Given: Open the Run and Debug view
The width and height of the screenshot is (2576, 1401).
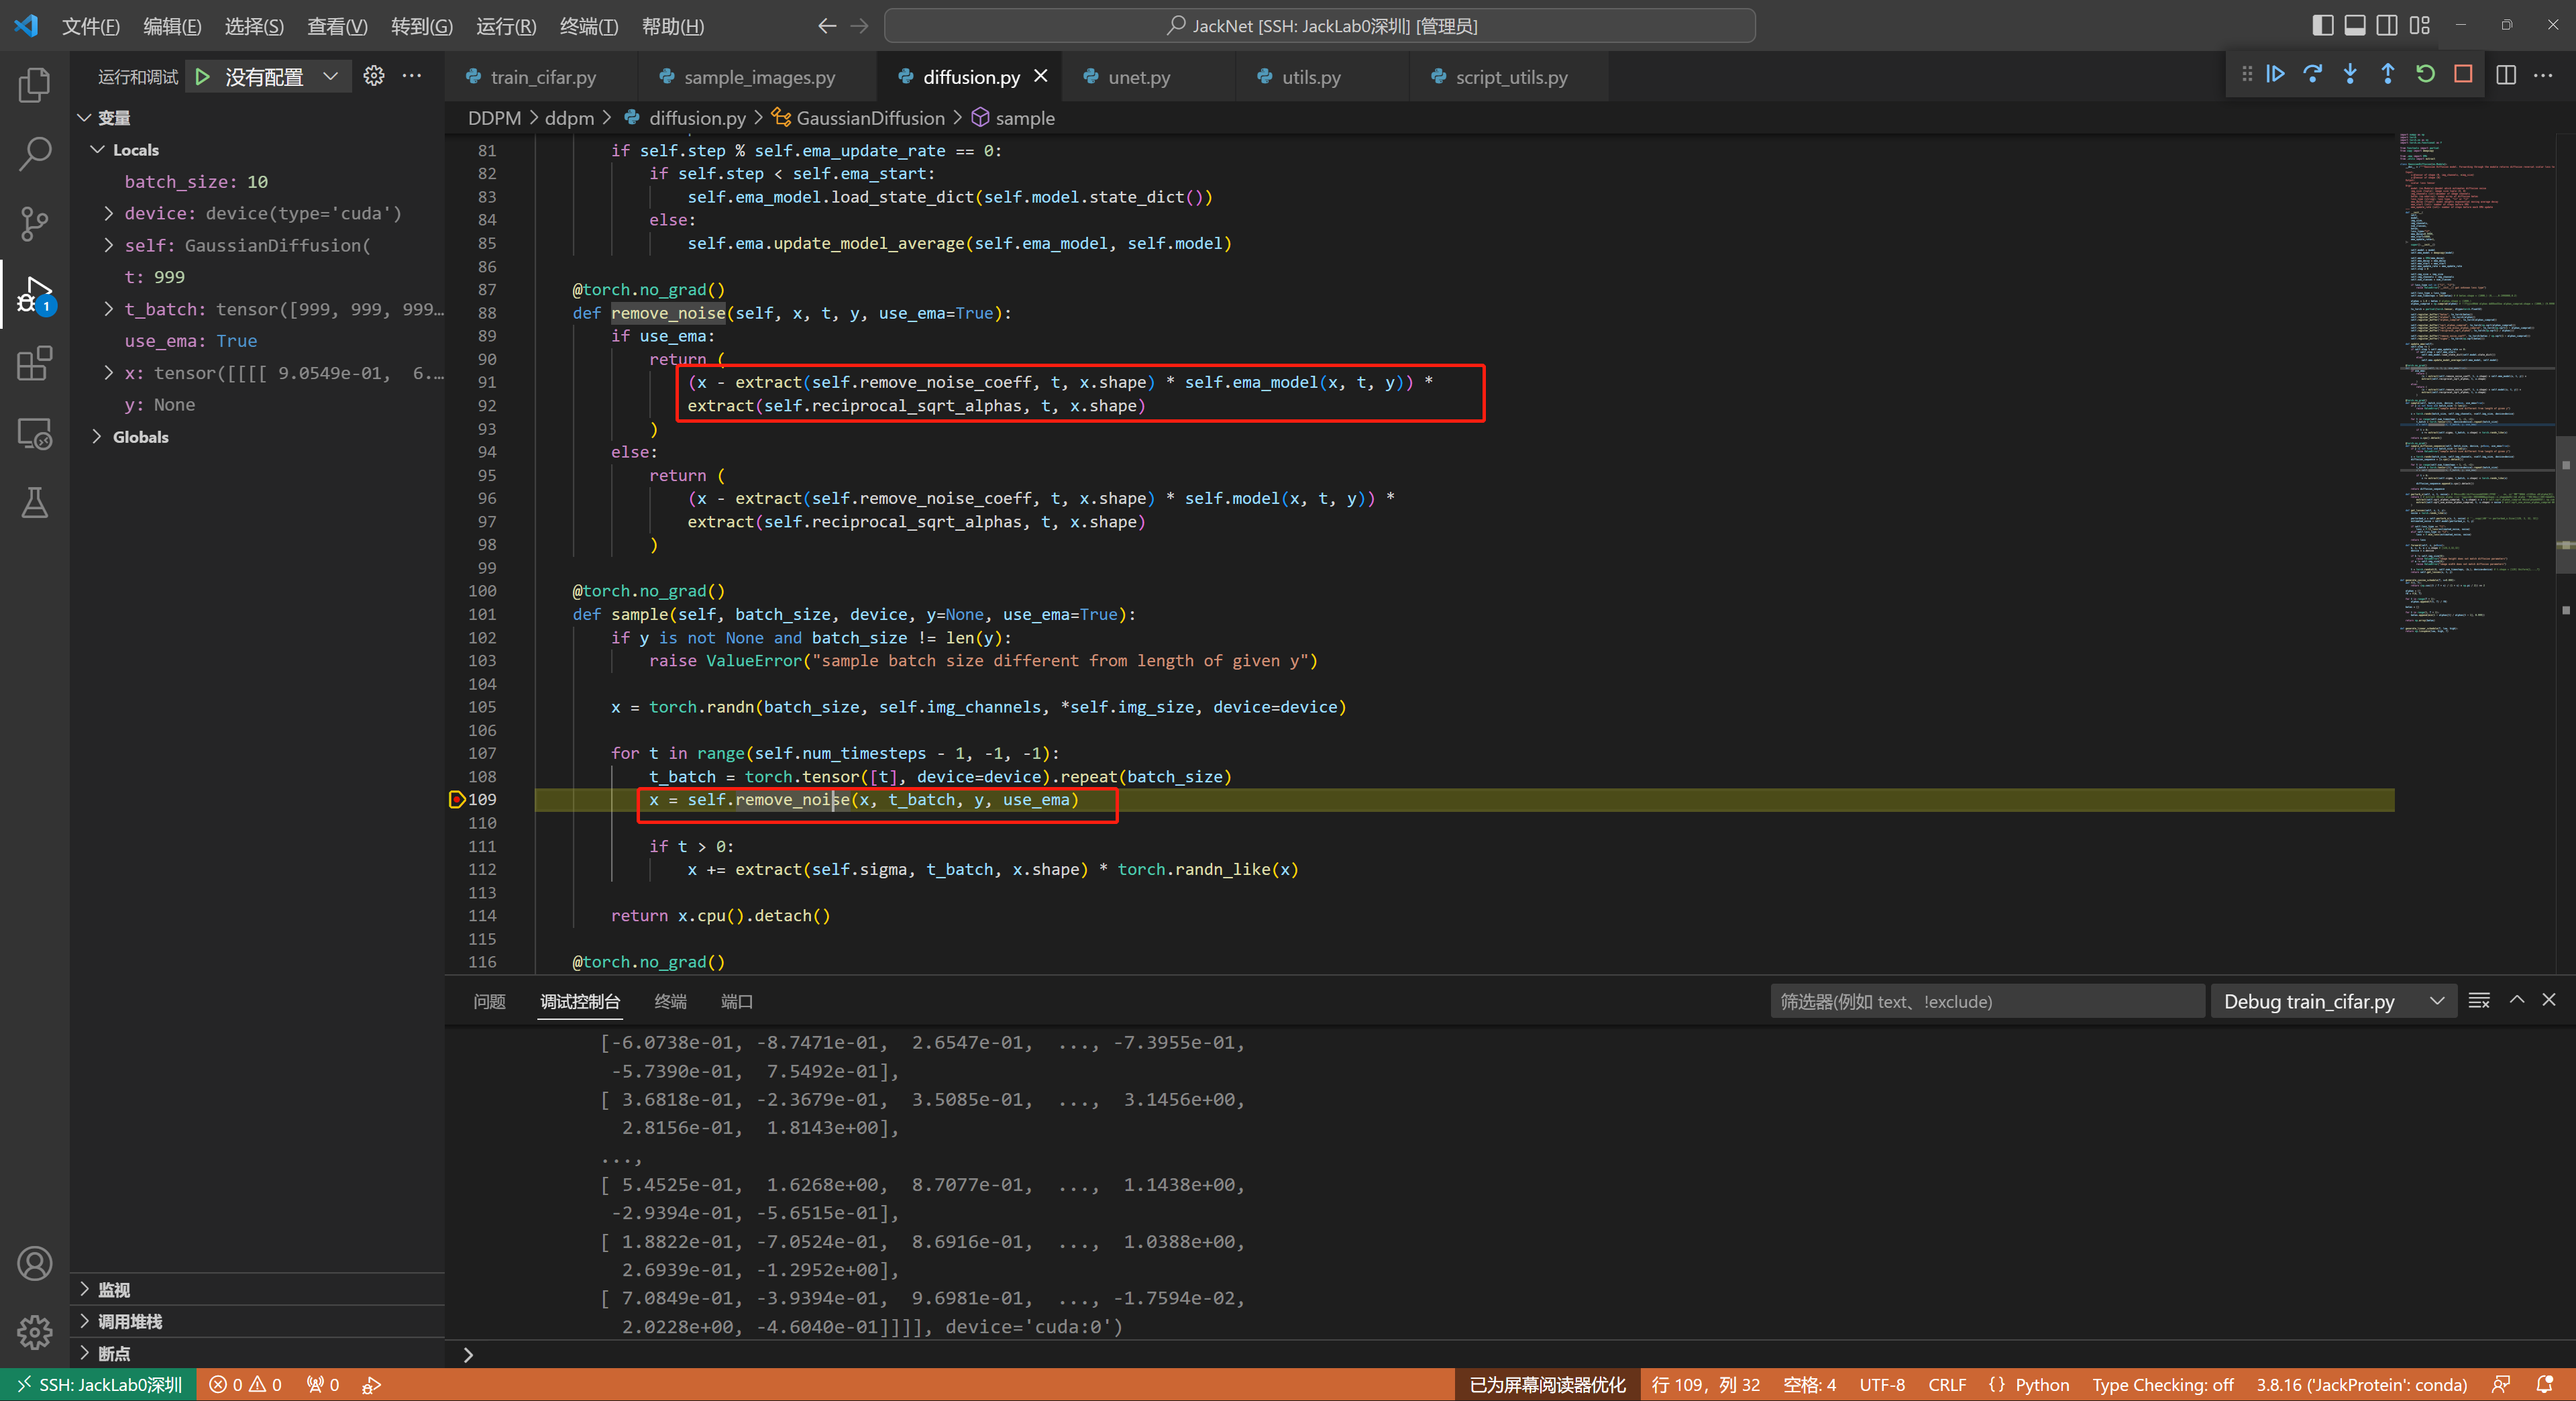Looking at the screenshot, I should coord(35,294).
